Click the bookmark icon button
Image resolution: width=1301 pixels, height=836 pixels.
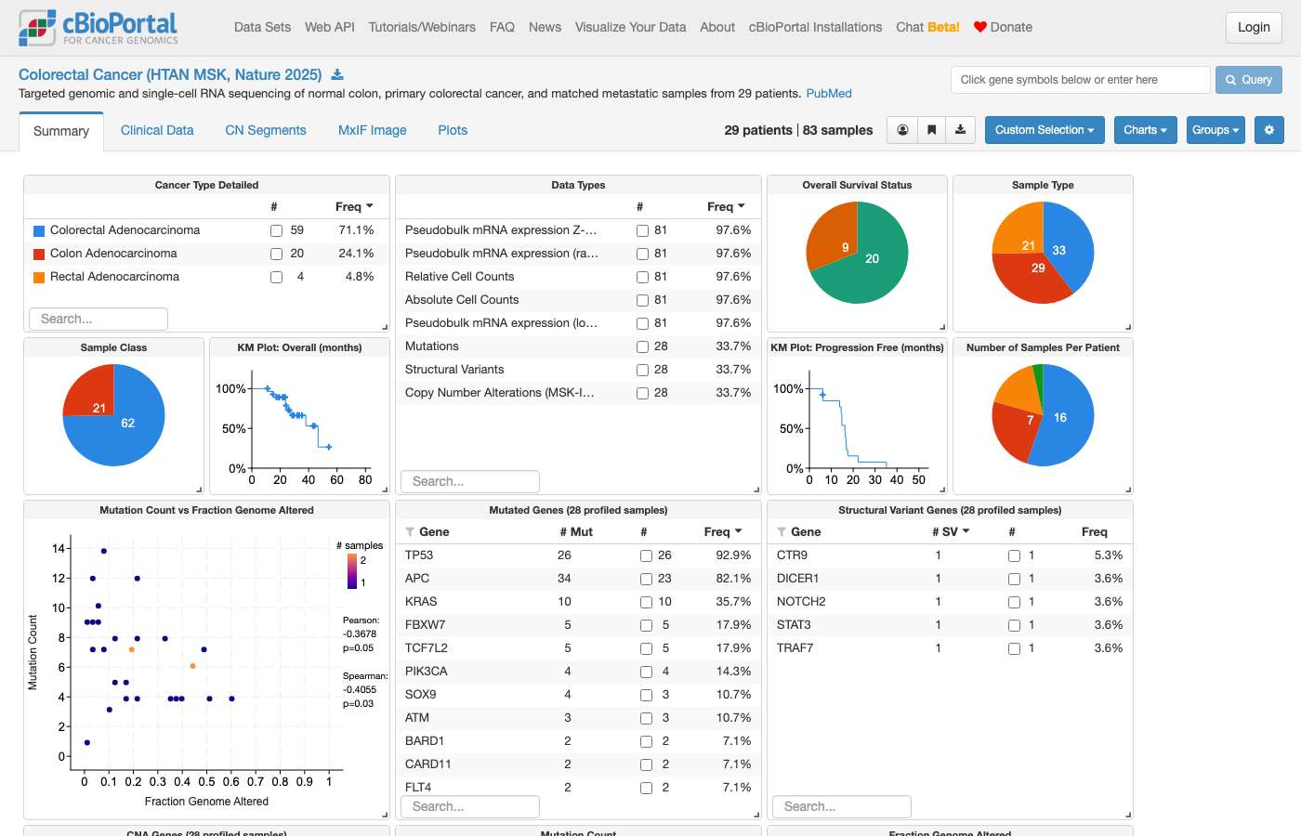coord(931,130)
